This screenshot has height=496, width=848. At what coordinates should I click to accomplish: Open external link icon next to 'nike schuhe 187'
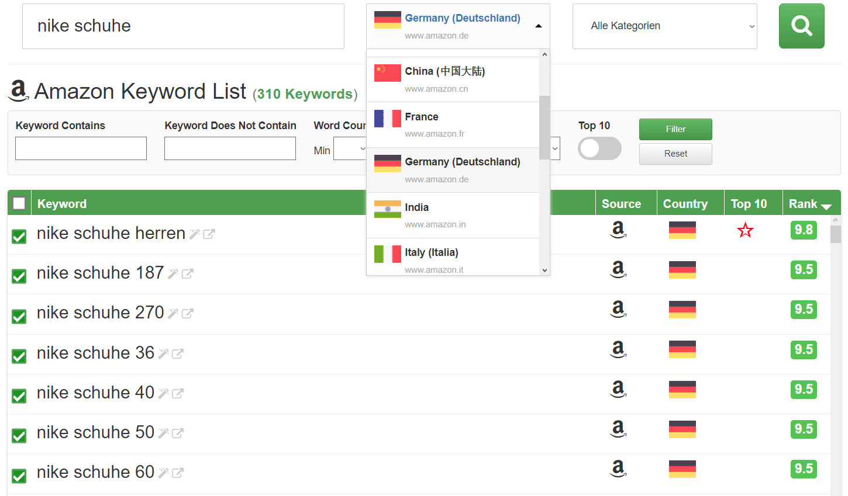click(x=186, y=272)
